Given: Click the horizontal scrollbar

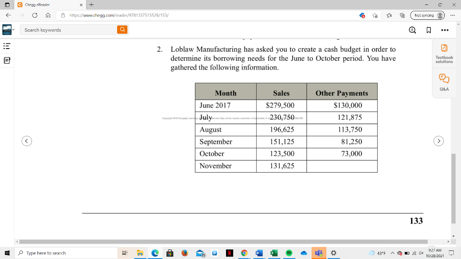Looking at the screenshot, I should 223,241.
